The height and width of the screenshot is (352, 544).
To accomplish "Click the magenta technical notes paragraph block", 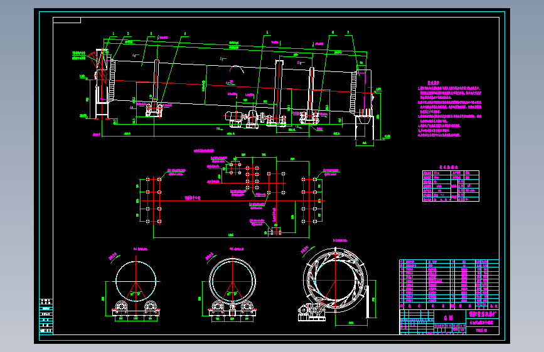I will point(450,109).
